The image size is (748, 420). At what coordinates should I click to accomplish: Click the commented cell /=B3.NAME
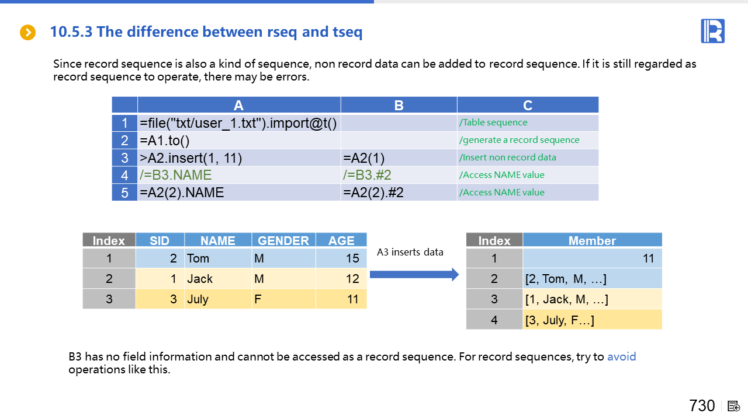[x=238, y=175]
